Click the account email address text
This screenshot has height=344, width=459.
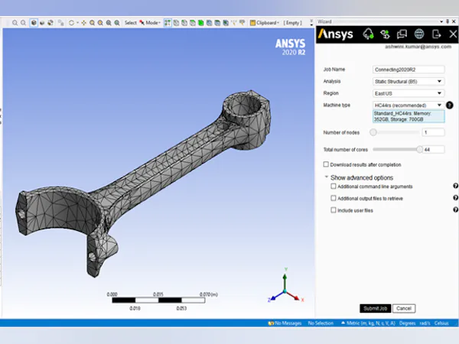coord(418,47)
